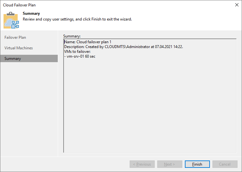This screenshot has height=172, width=242.
Task: Click the Description line in summary box
Action: tap(124, 47)
